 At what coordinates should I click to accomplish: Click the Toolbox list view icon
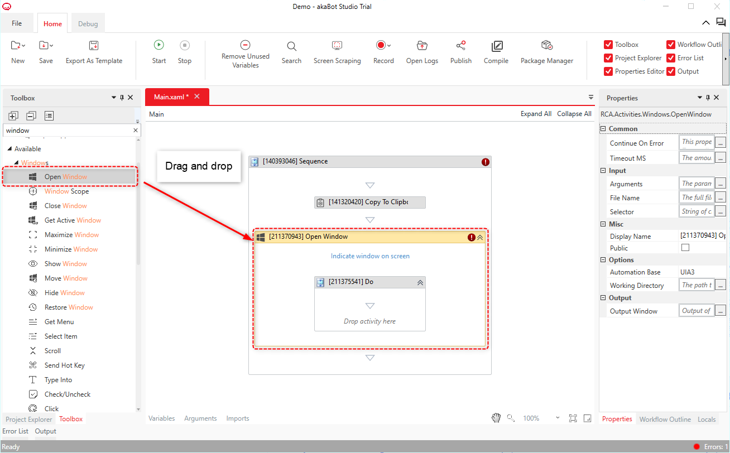pos(49,115)
